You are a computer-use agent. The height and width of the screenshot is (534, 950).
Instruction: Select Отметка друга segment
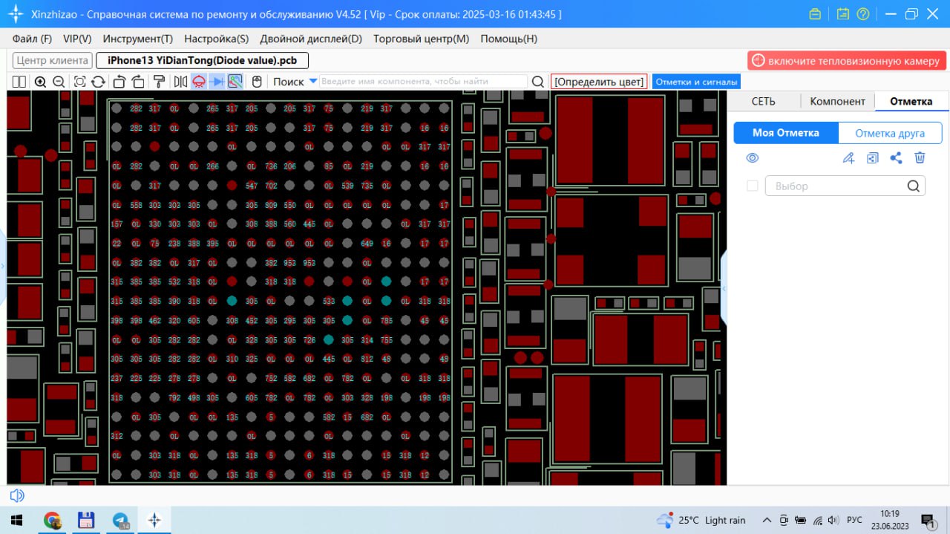(890, 133)
